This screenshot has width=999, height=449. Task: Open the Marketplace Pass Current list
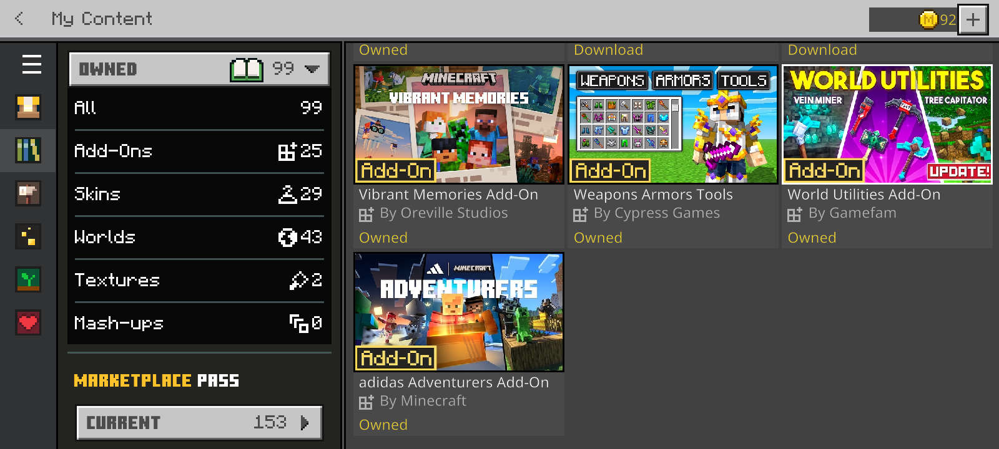[x=199, y=423]
